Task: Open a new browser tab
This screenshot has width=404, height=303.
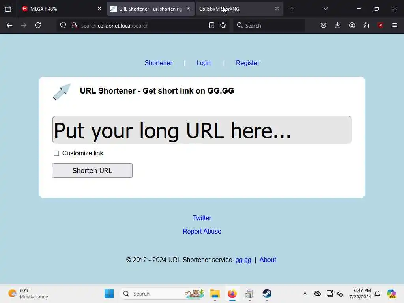Action: (x=292, y=9)
